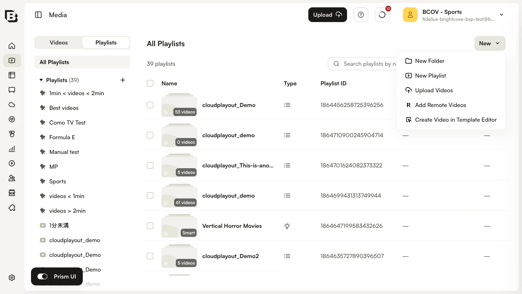
Task: Click the black Upload button
Action: click(327, 15)
